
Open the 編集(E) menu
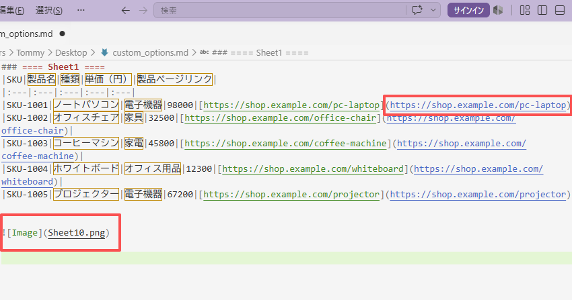(x=12, y=11)
